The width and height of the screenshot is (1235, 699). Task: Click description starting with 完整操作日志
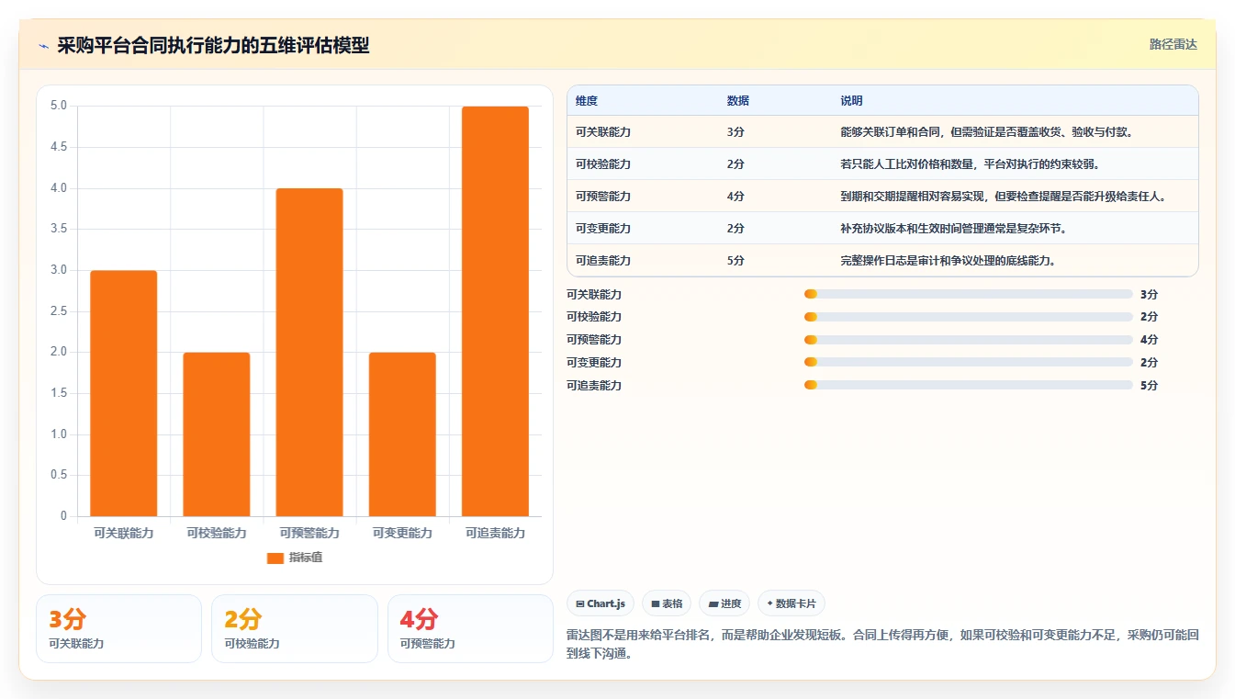point(948,261)
